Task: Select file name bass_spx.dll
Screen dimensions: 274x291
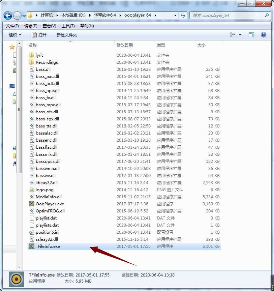Action: tap(47, 119)
